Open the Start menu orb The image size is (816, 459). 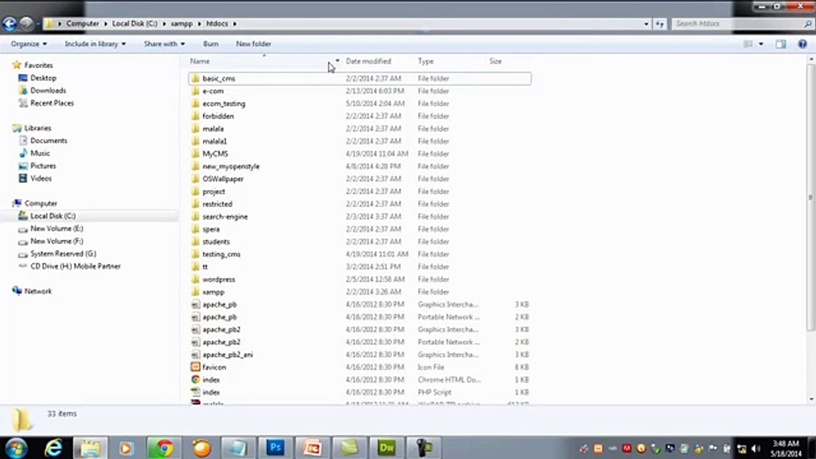pos(16,448)
